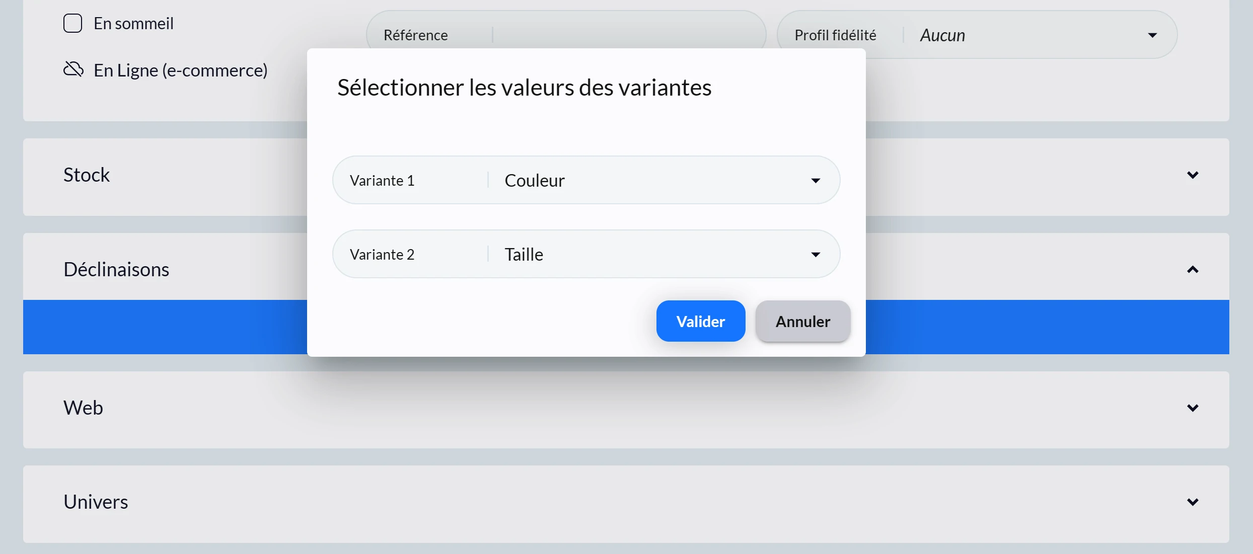Click the Web section title
This screenshot has height=554, width=1253.
pyautogui.click(x=83, y=408)
